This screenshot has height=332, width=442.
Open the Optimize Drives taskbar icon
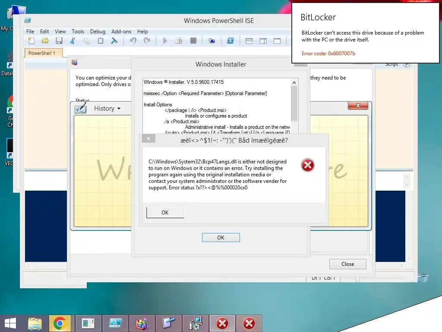(x=142, y=323)
